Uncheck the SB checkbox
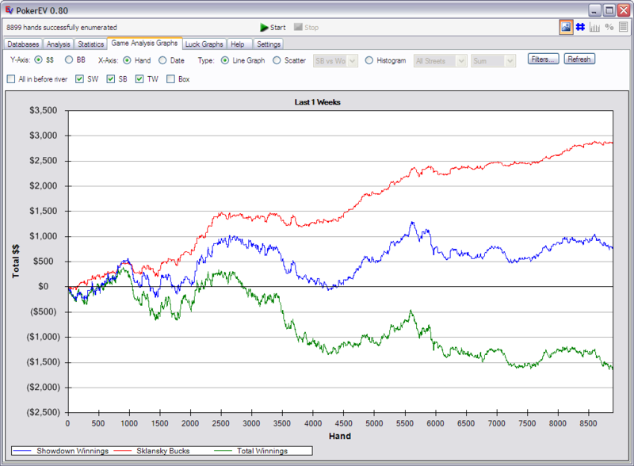The height and width of the screenshot is (466, 634). point(111,79)
